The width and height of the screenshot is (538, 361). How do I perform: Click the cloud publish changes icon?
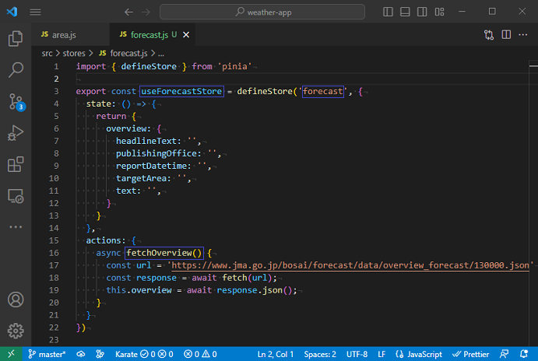pos(81,354)
